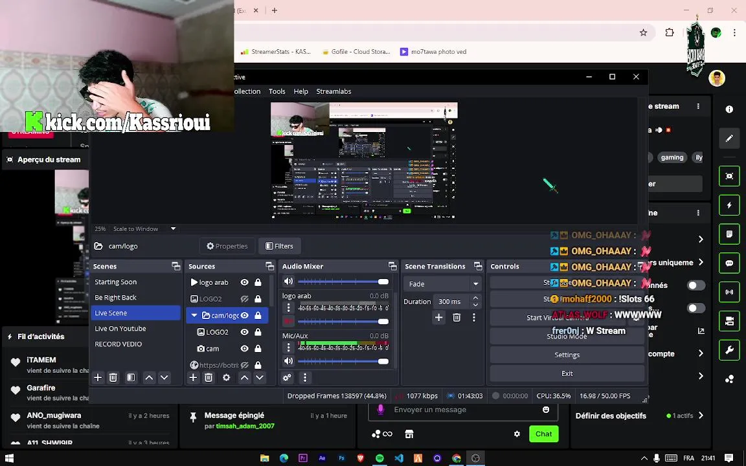Open Audio Mixer options three-dot menu
Screen dimensions: 746x466
point(305,377)
